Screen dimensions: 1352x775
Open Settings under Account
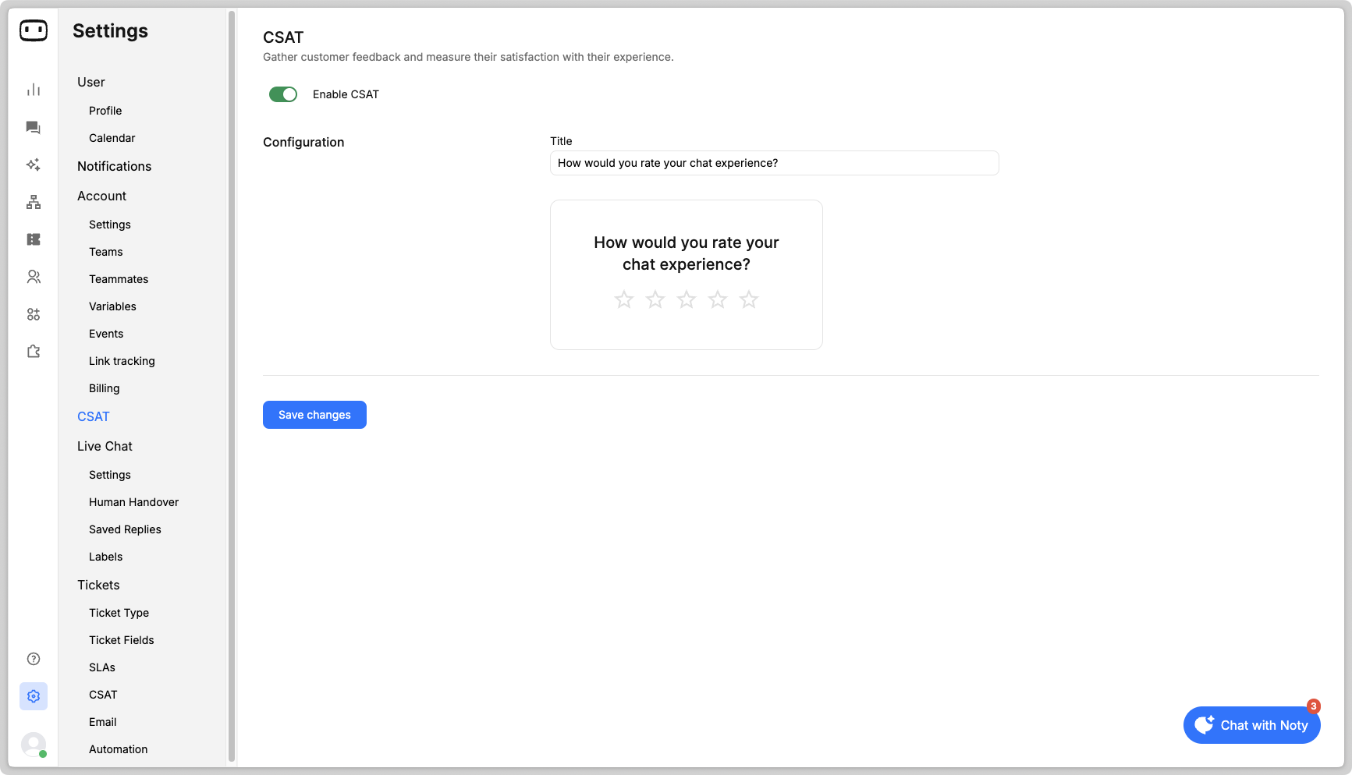click(110, 225)
